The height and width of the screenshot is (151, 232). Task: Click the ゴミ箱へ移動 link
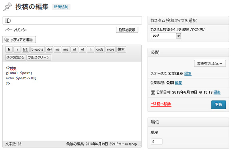(161, 104)
